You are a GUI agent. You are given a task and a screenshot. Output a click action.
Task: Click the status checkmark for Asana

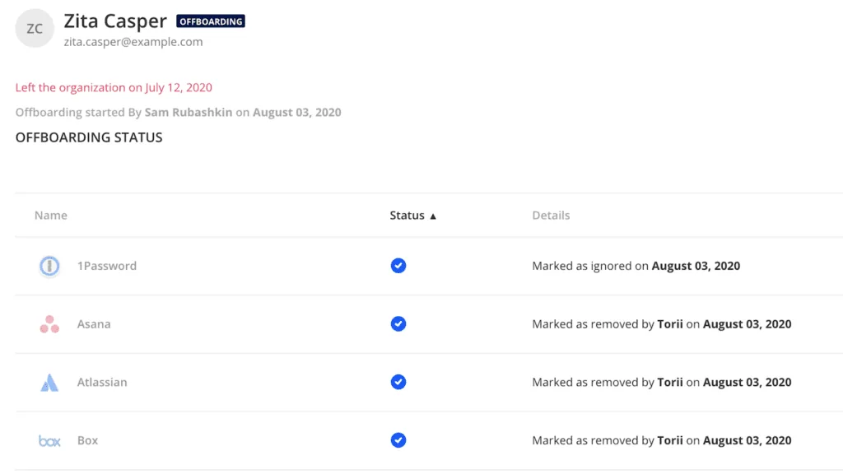pos(398,324)
